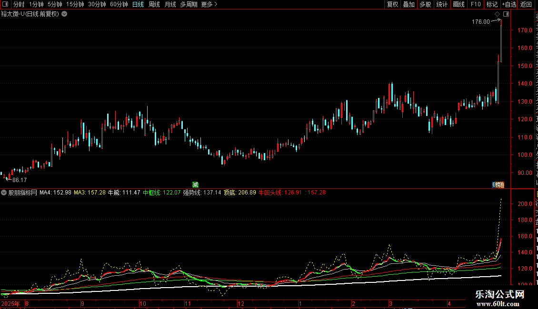Click the 200.0 indicator axis label
This screenshot has width=538, height=309.
point(525,203)
